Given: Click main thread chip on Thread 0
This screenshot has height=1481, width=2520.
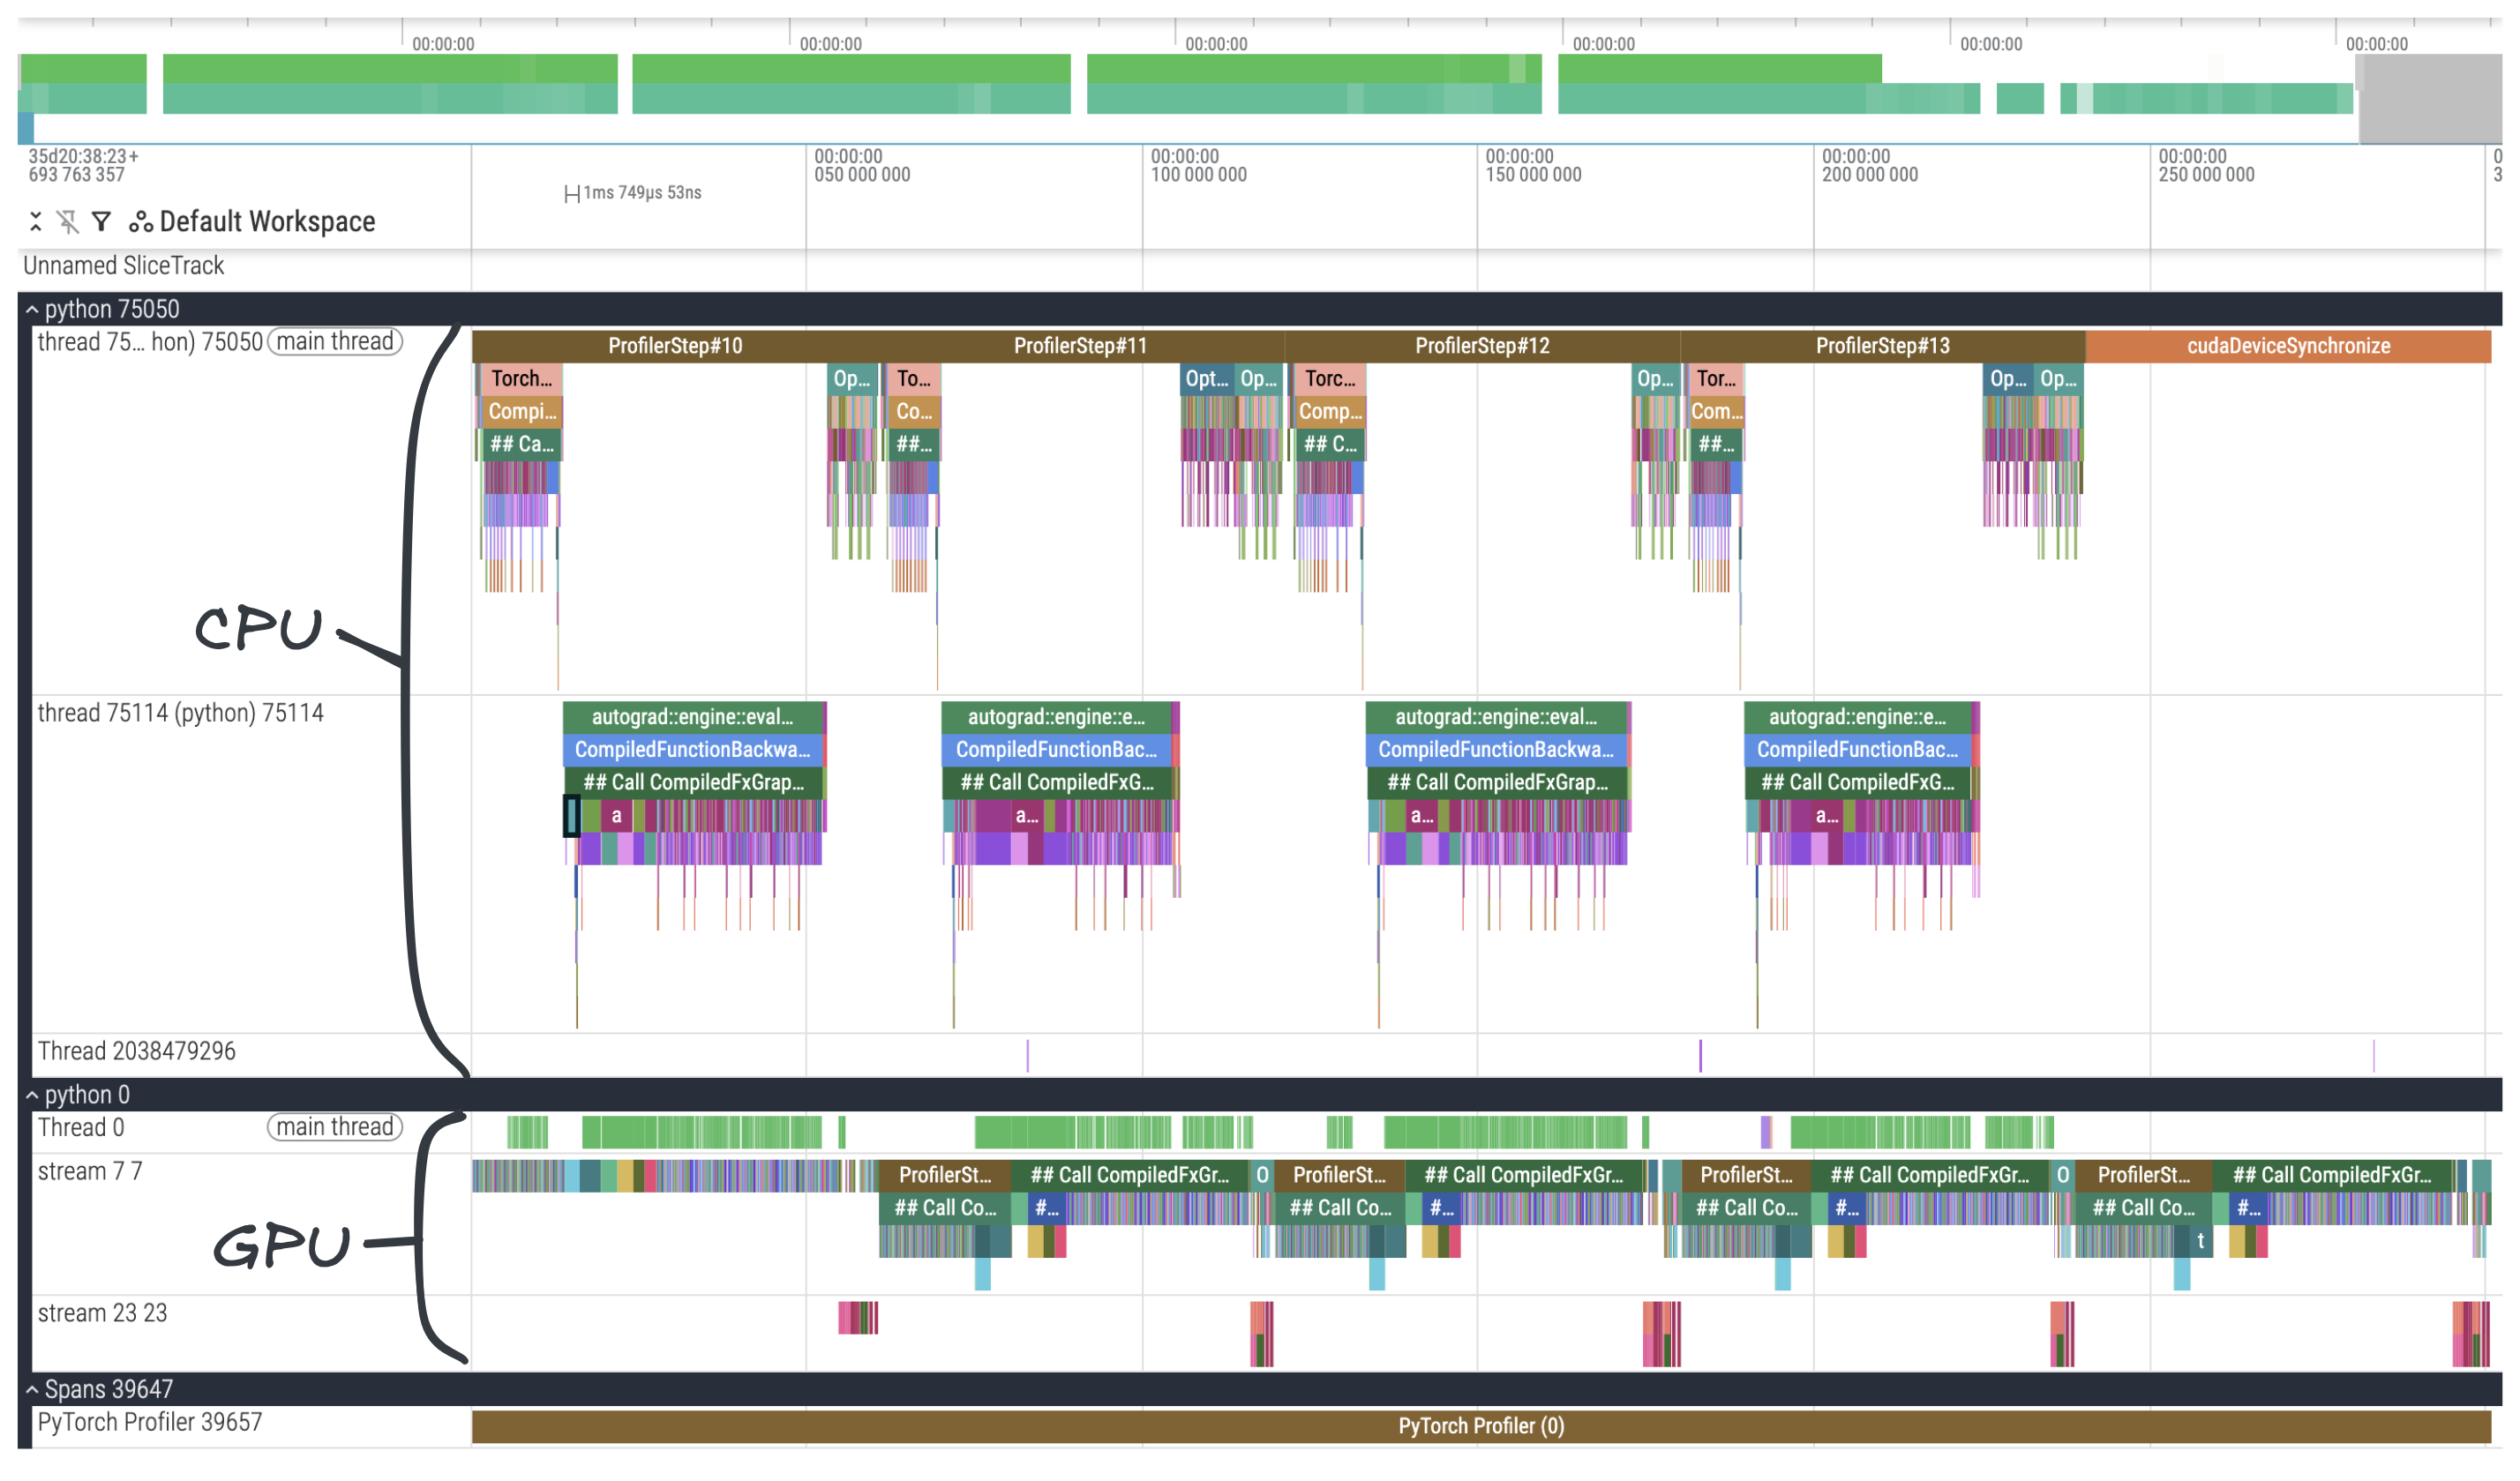Looking at the screenshot, I should click(x=334, y=1127).
